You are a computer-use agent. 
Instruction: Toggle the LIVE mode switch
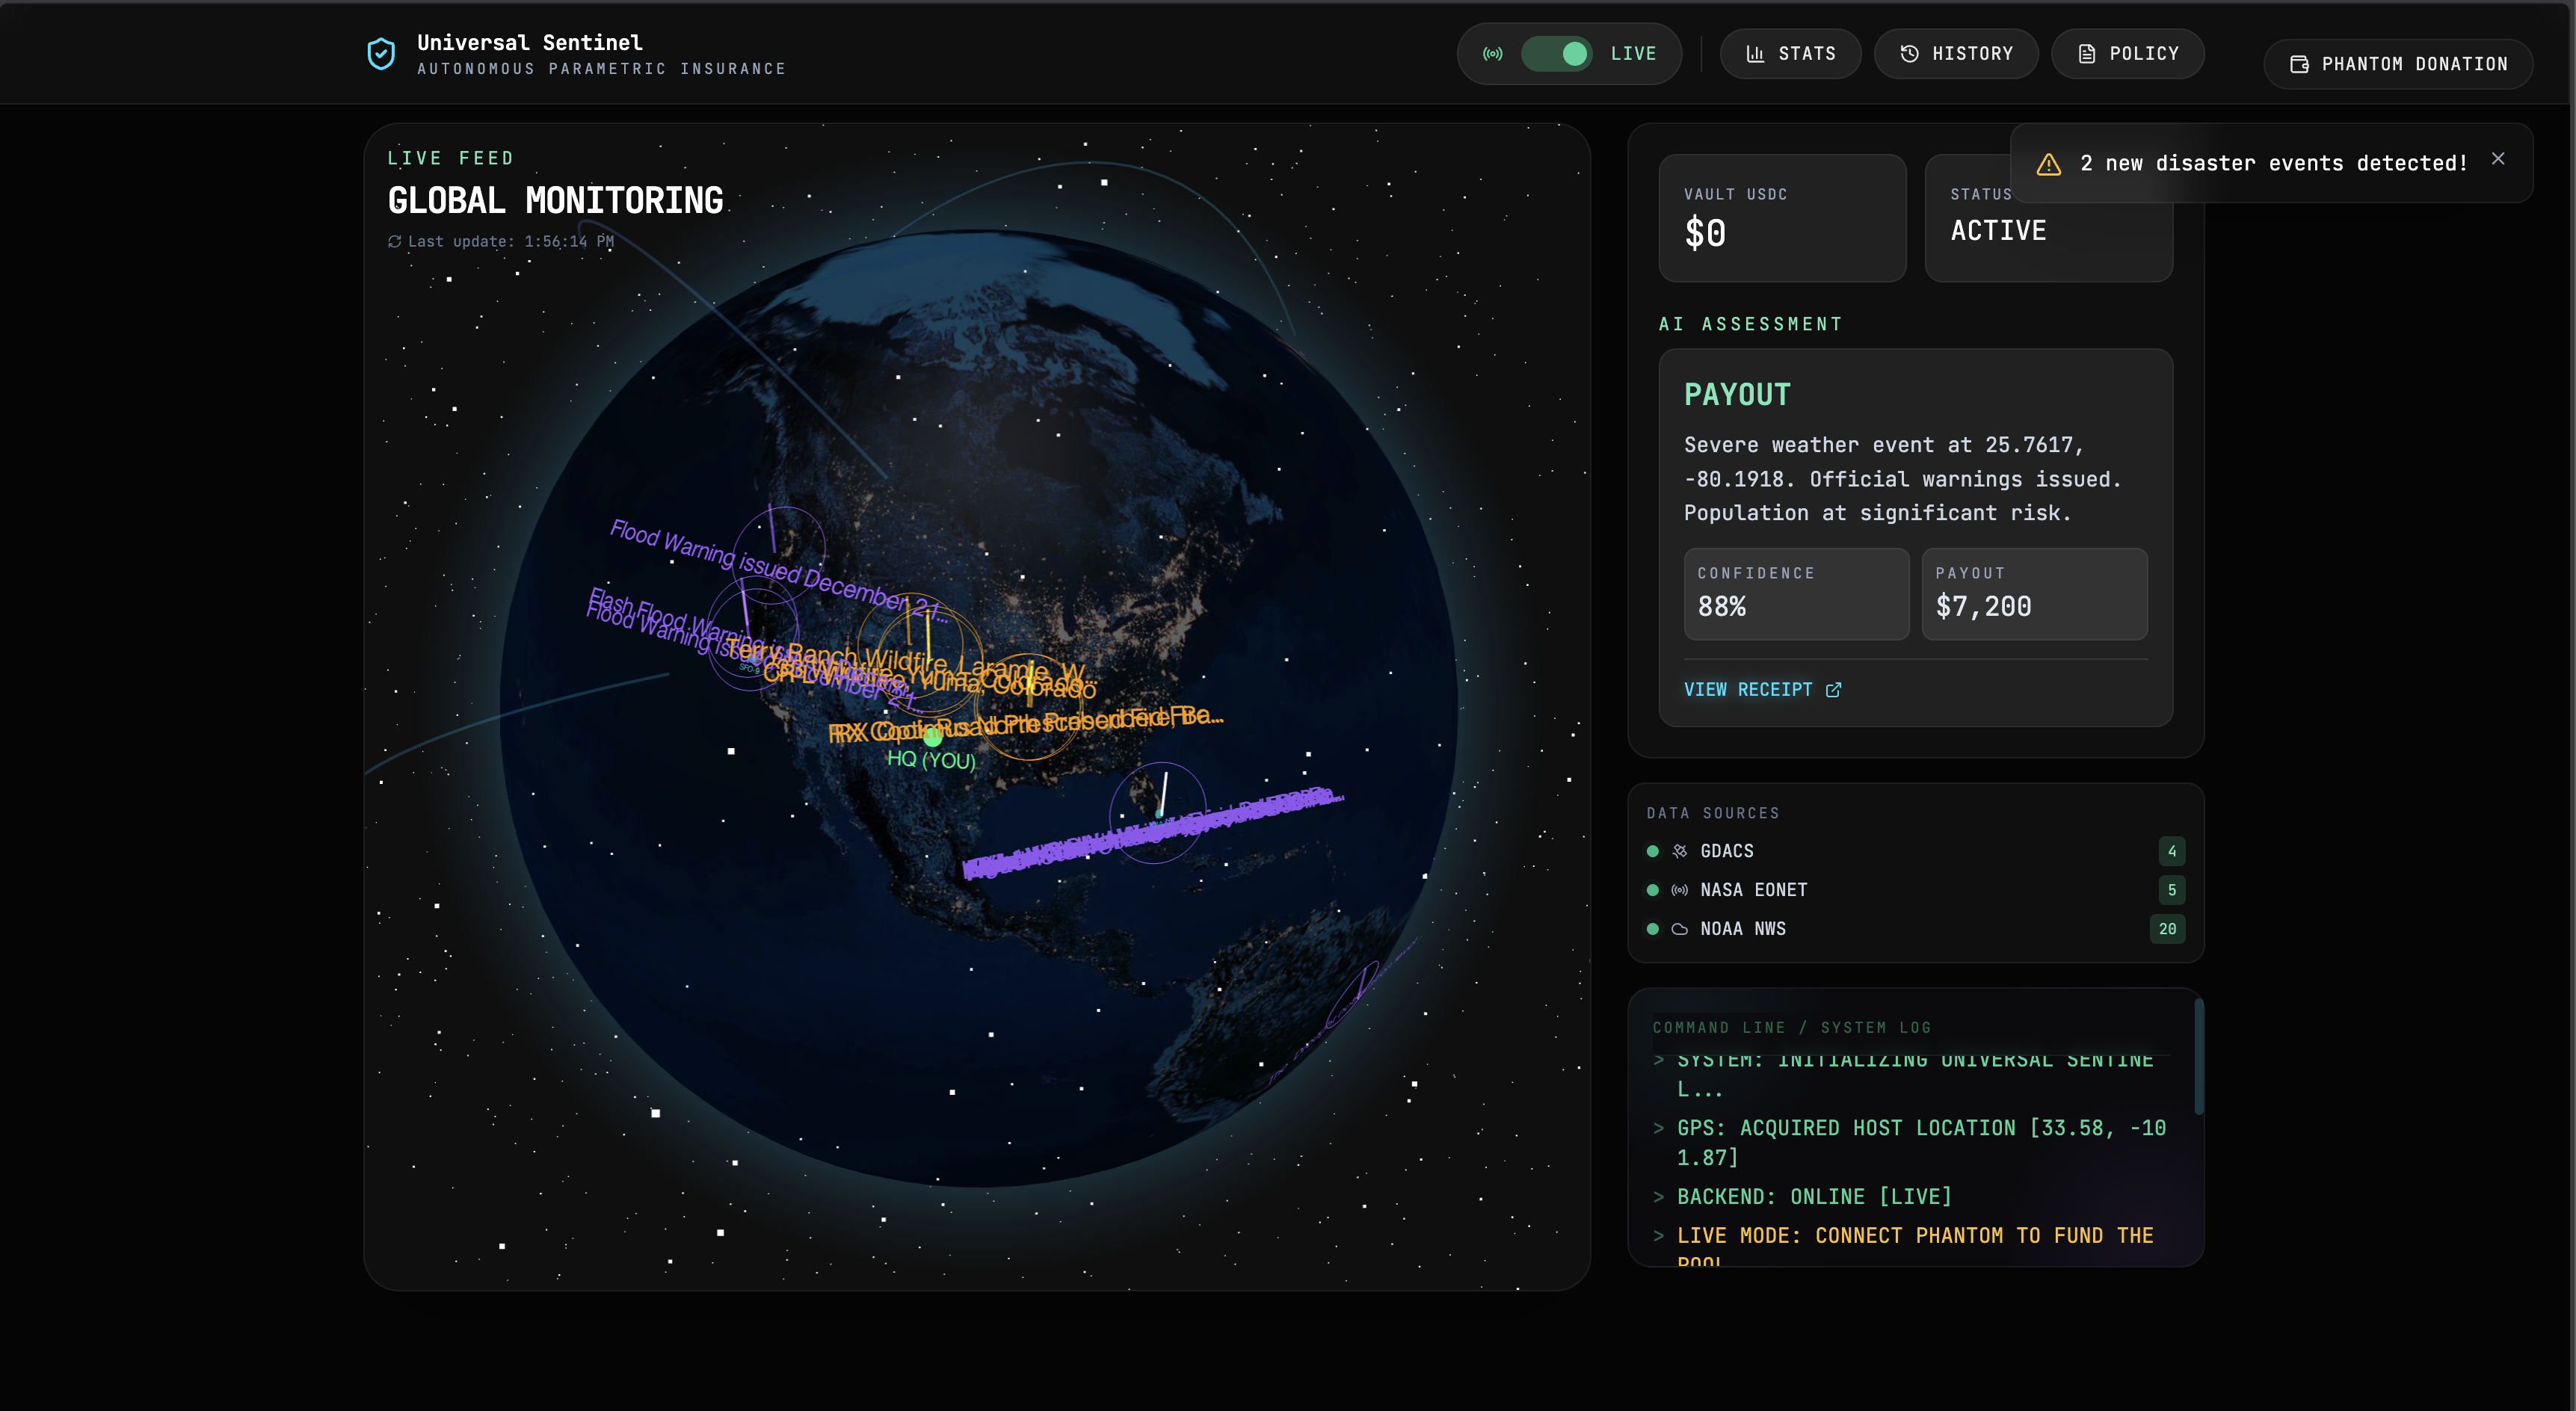(1556, 54)
